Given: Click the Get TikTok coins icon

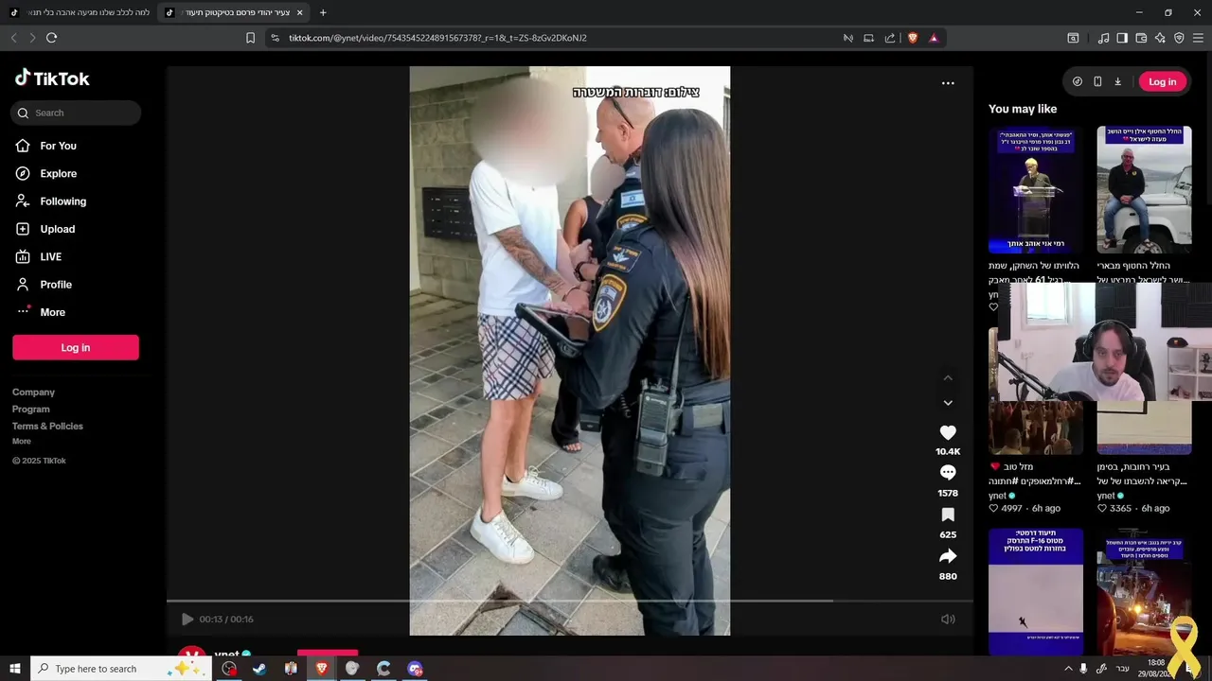Looking at the screenshot, I should (x=1078, y=81).
